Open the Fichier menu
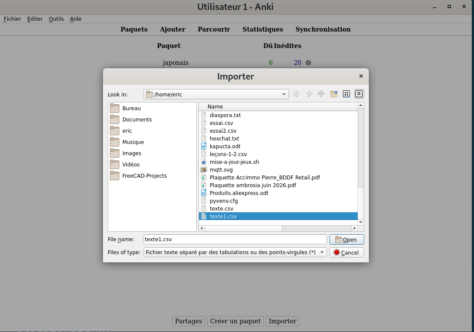This screenshot has height=332, width=474. pos(13,19)
